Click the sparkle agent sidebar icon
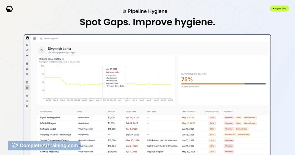 pos(27,50)
